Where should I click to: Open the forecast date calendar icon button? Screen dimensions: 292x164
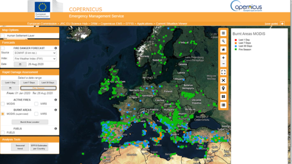tap(20, 64)
